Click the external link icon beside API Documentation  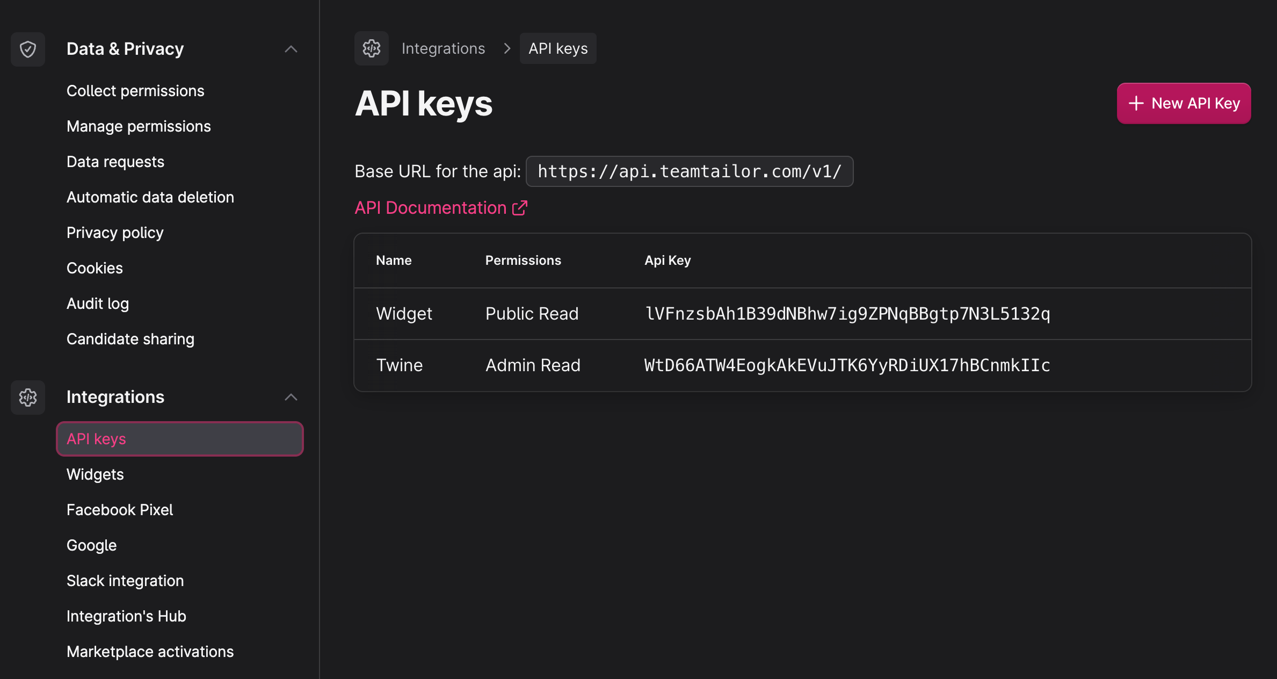click(520, 208)
